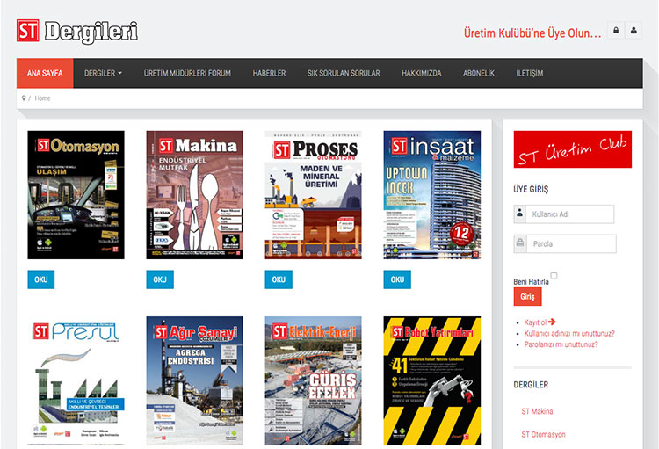Click Parolanızı mı unuttunuz link
Image resolution: width=659 pixels, height=449 pixels.
[561, 344]
